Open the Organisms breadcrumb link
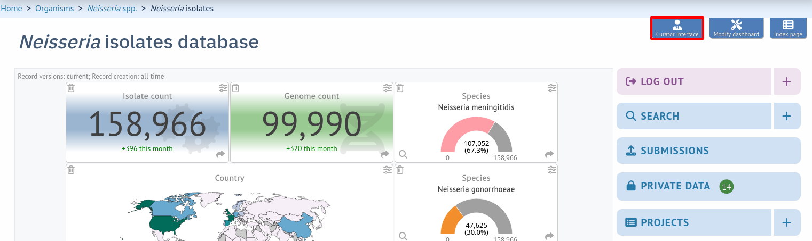The width and height of the screenshot is (812, 241). [54, 9]
